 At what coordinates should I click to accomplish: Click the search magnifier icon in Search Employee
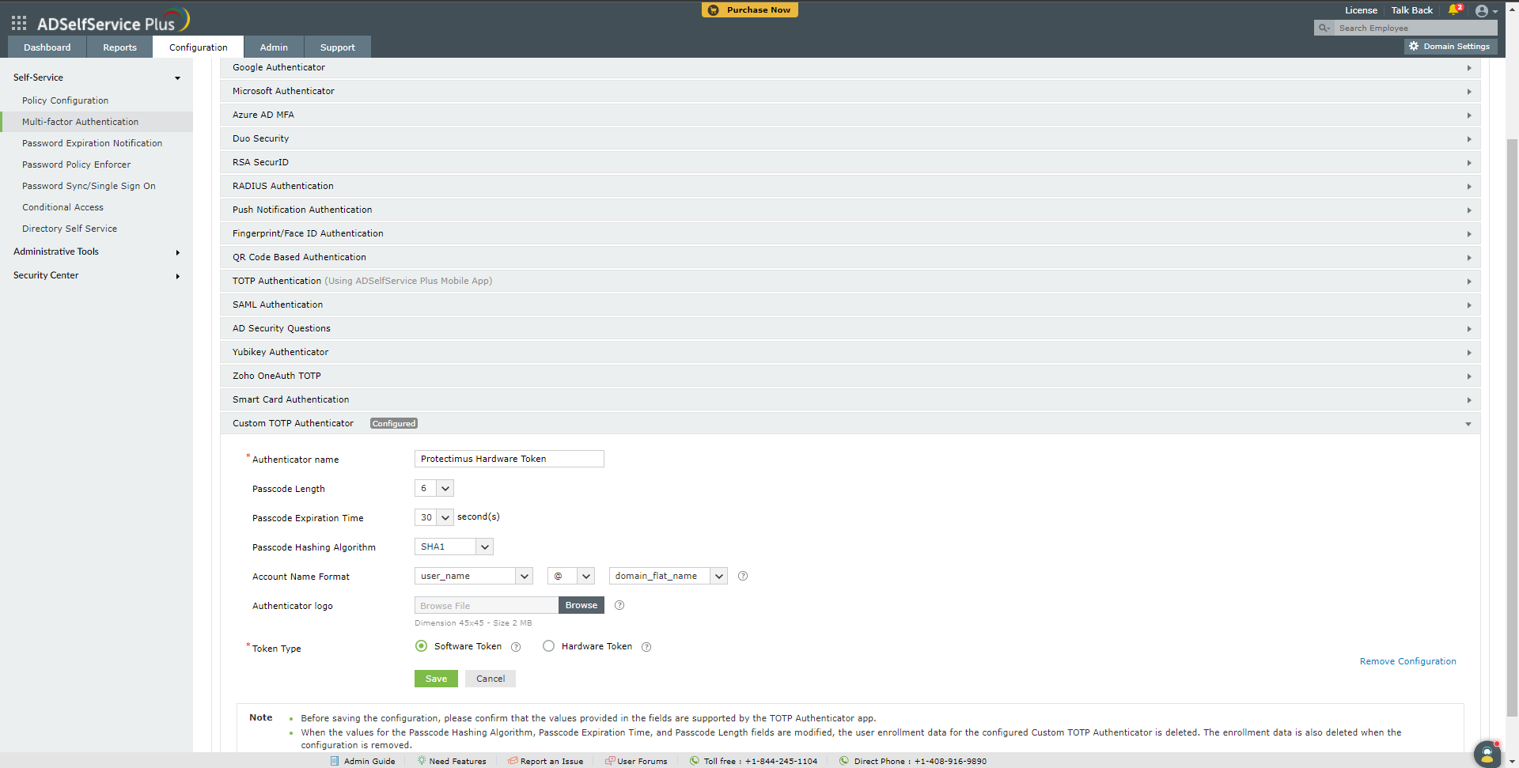(1324, 28)
